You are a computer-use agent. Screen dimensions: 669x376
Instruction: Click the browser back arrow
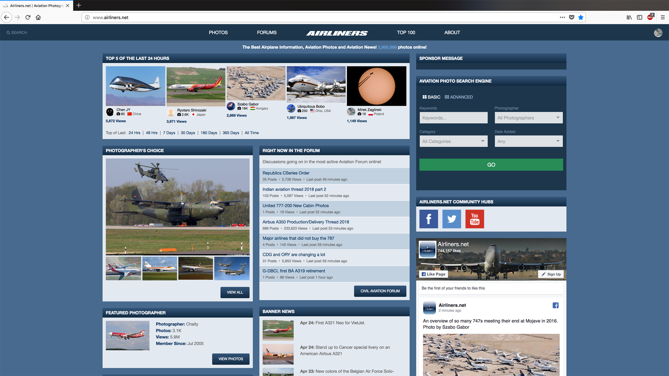click(x=7, y=17)
